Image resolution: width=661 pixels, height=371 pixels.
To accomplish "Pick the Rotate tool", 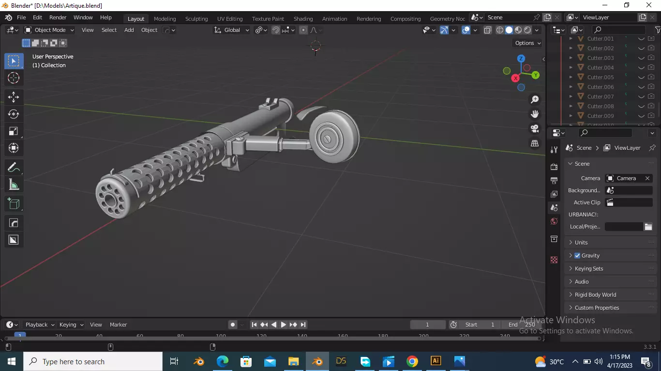I will coord(14,114).
